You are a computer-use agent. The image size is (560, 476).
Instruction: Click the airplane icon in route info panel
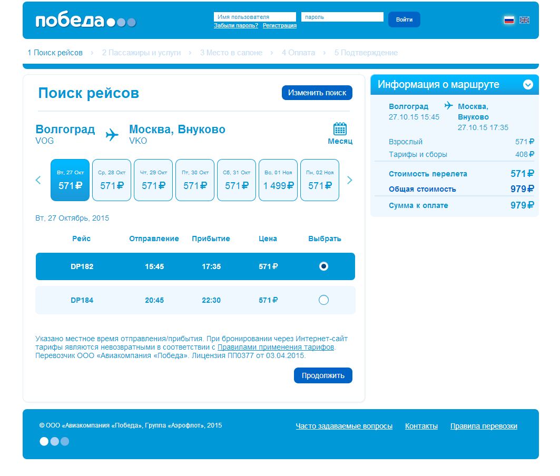point(448,106)
